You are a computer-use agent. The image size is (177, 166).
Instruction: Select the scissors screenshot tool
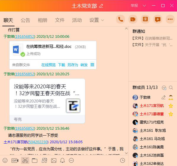[25, 160]
